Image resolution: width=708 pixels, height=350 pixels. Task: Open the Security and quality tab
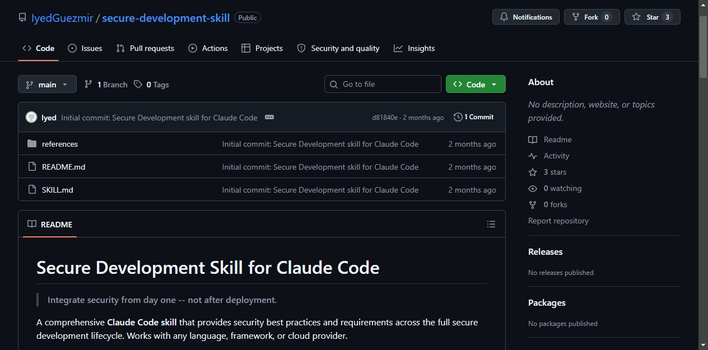pos(338,48)
